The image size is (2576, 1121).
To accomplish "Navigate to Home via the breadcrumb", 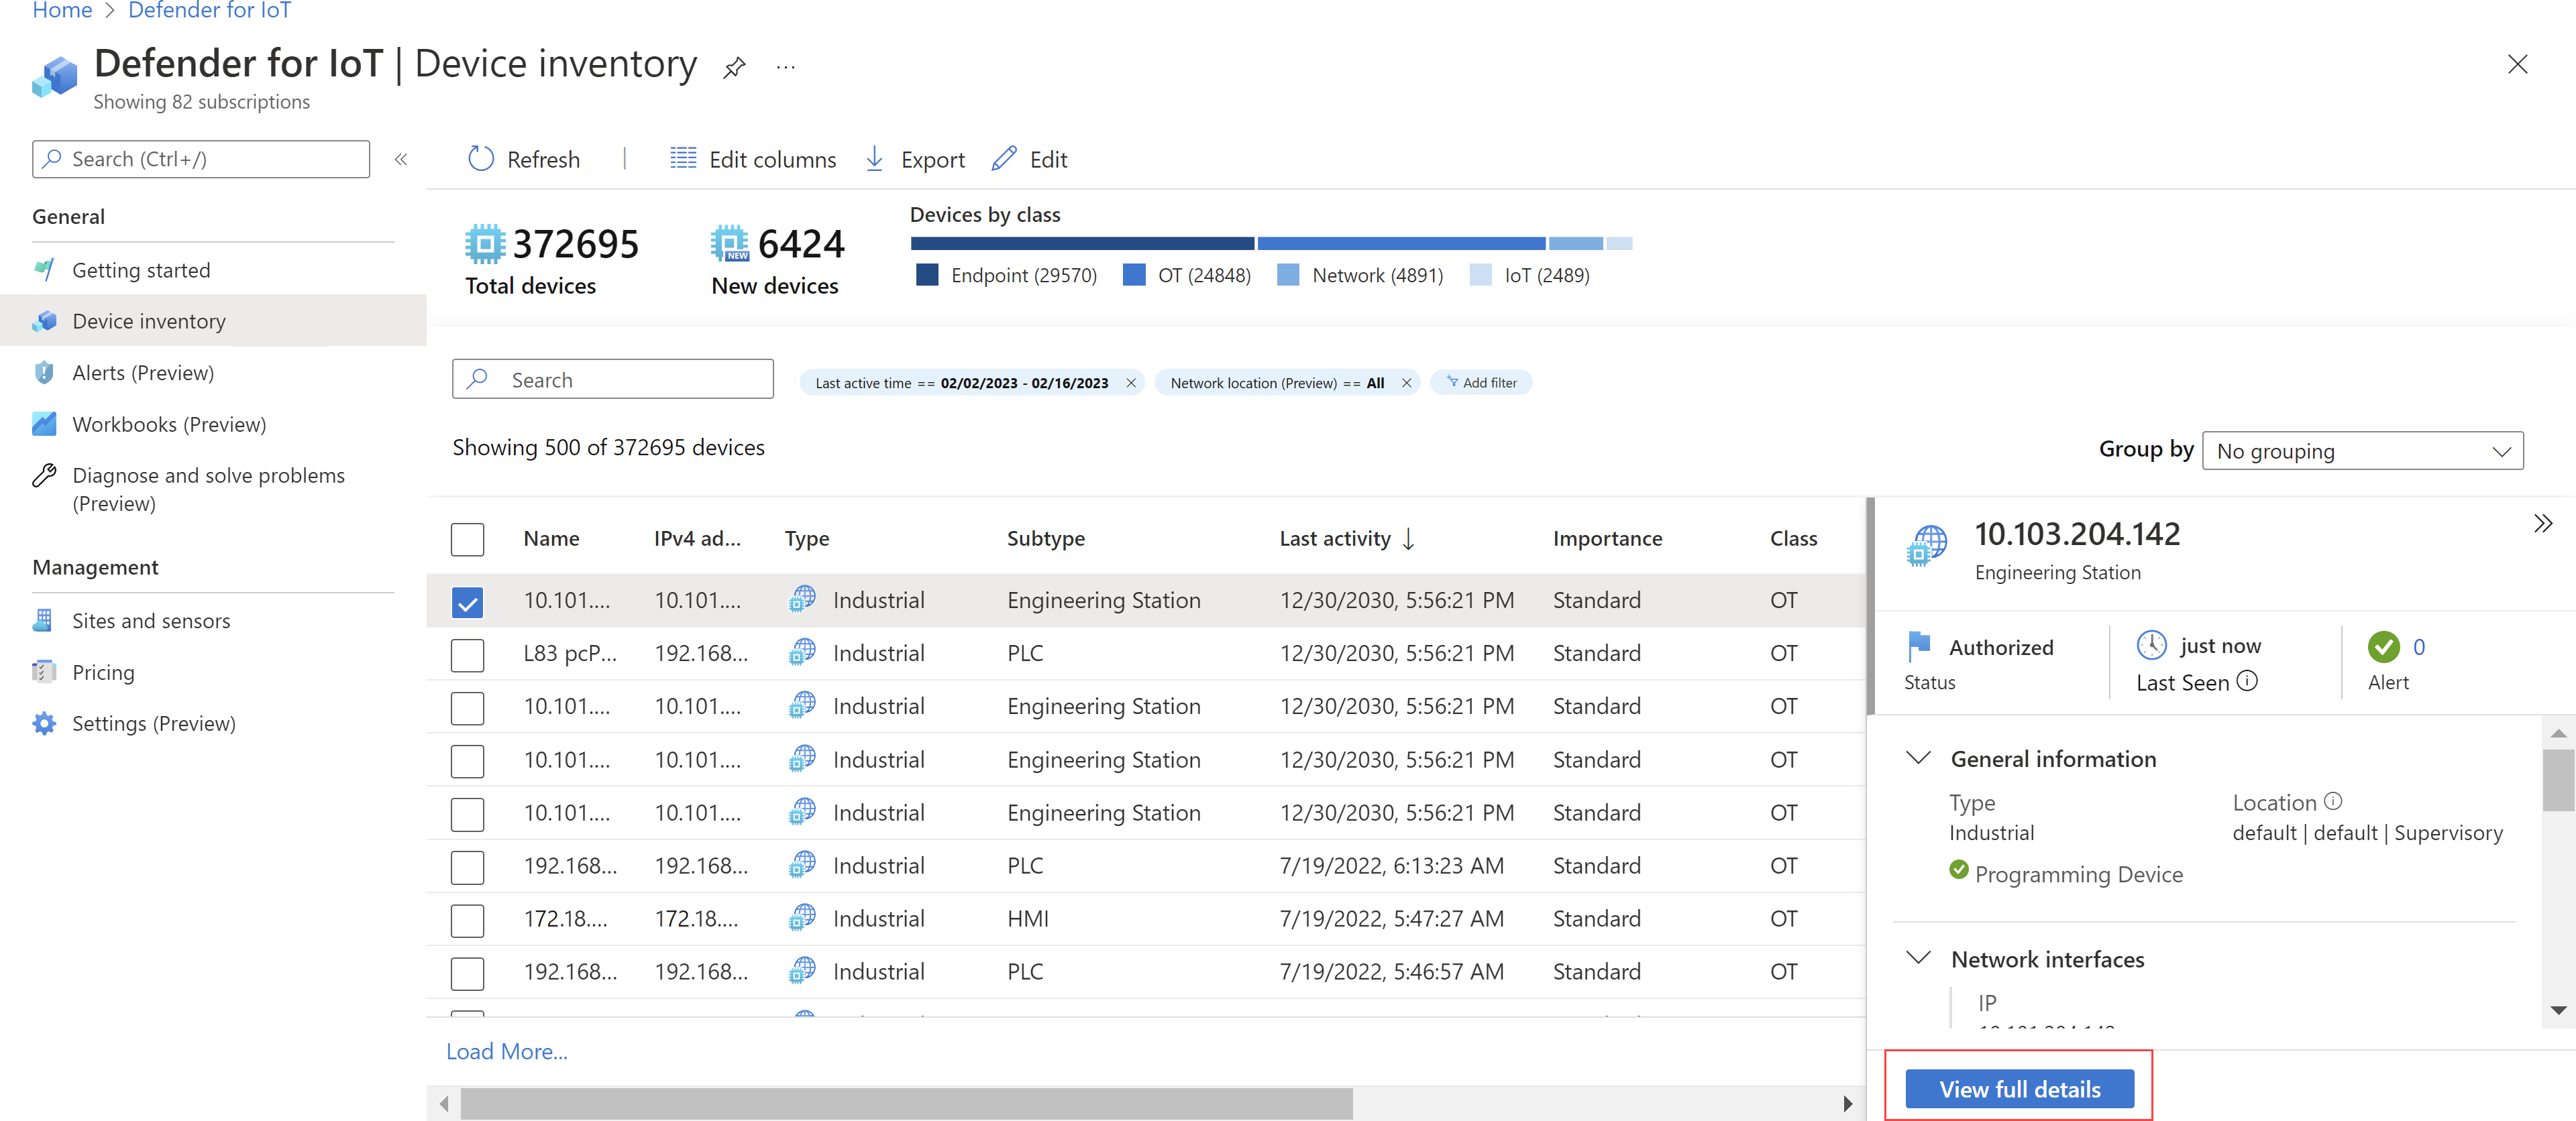I will click(62, 11).
